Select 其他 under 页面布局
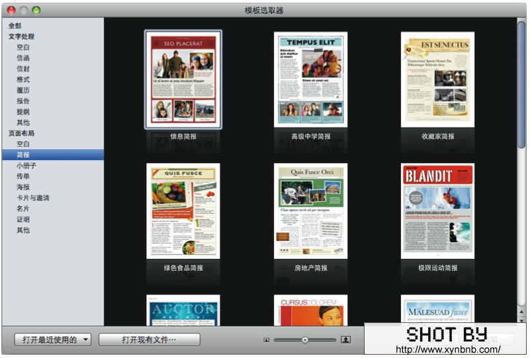 23,230
